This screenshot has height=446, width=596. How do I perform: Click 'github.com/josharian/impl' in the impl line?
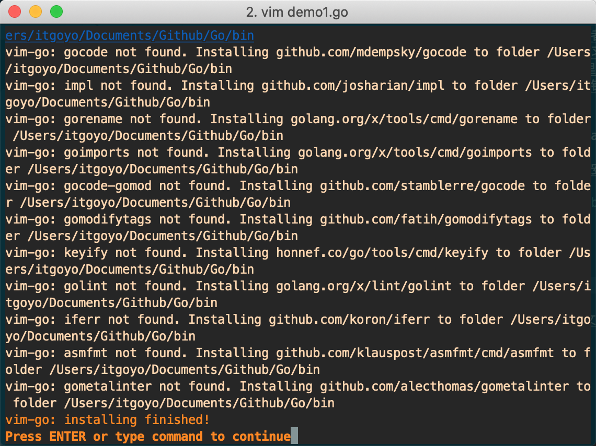(353, 86)
